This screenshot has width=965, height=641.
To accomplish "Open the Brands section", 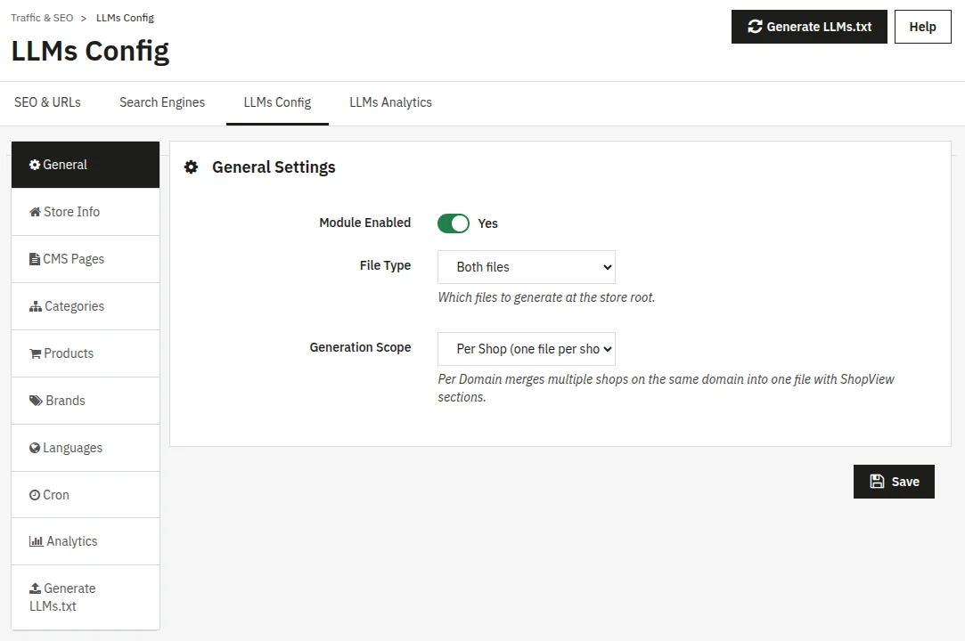I will pos(86,401).
